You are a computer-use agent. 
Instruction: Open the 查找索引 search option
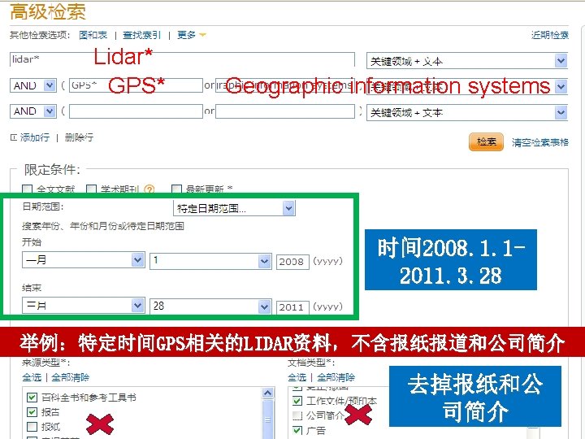coord(141,35)
